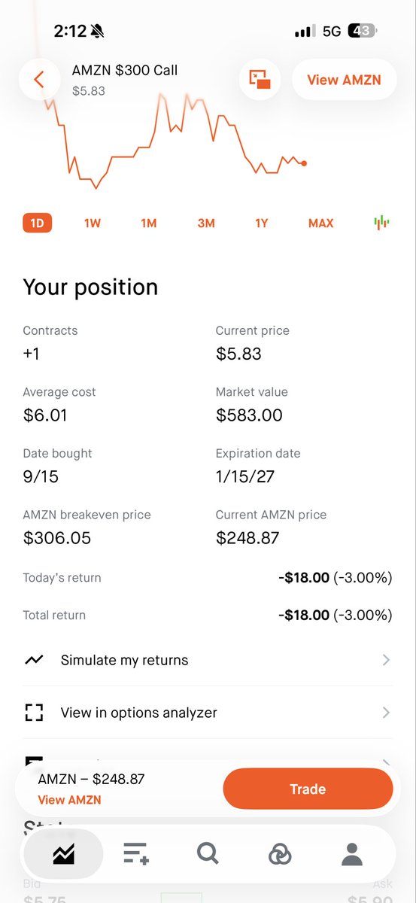Open the watchlist add icon in the bottom bar
The height and width of the screenshot is (903, 416).
point(136,853)
